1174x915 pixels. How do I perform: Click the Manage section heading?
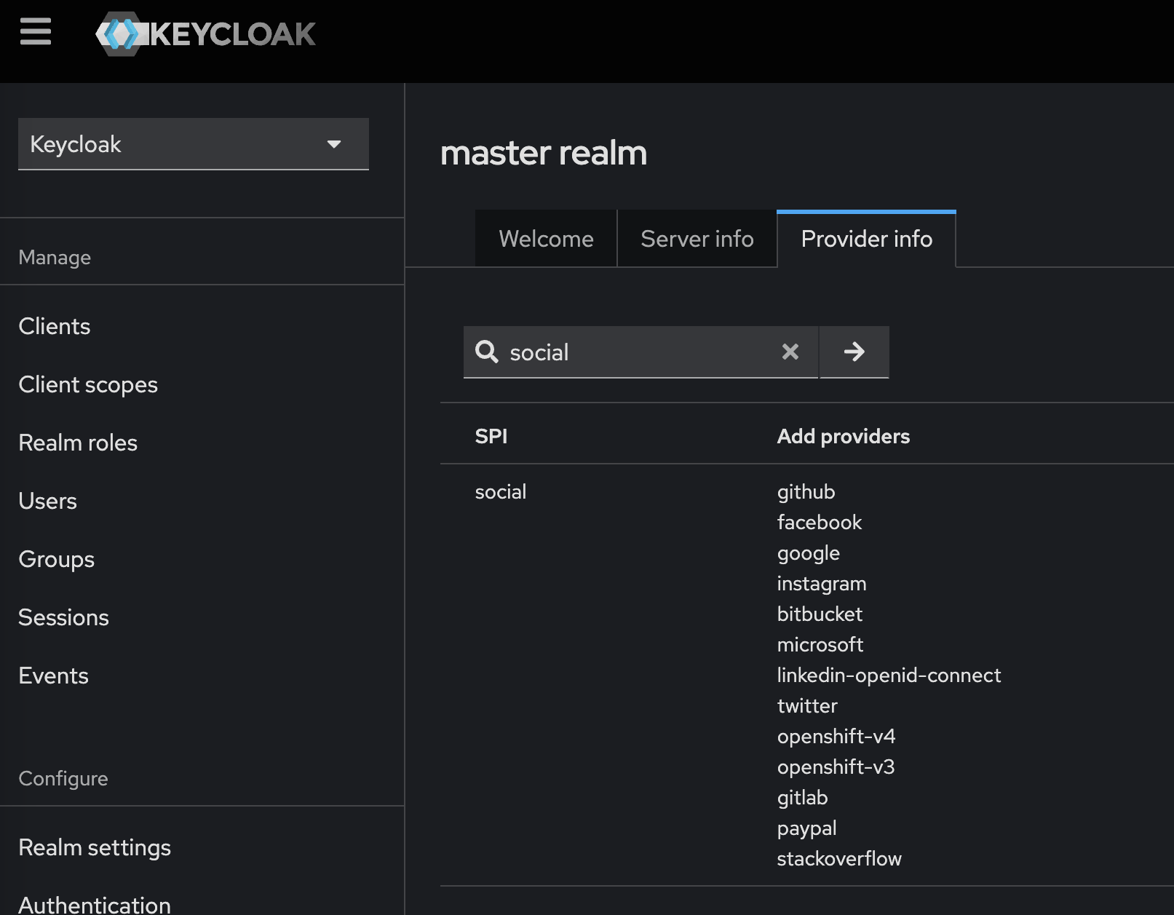click(x=55, y=258)
